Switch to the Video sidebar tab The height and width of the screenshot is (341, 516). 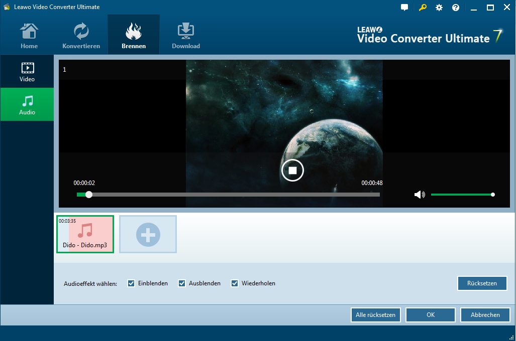[x=27, y=72]
